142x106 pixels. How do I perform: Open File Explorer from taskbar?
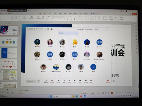tap(74, 96)
